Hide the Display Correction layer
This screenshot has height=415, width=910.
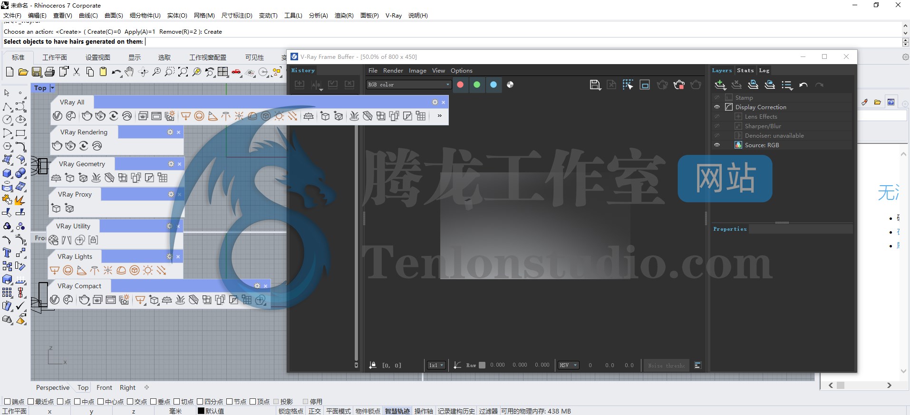click(x=717, y=107)
